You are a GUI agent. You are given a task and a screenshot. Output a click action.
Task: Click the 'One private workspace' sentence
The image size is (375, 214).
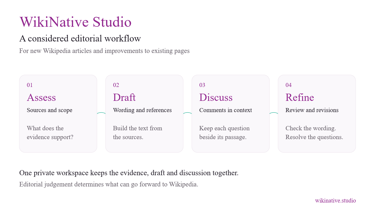pos(129,173)
